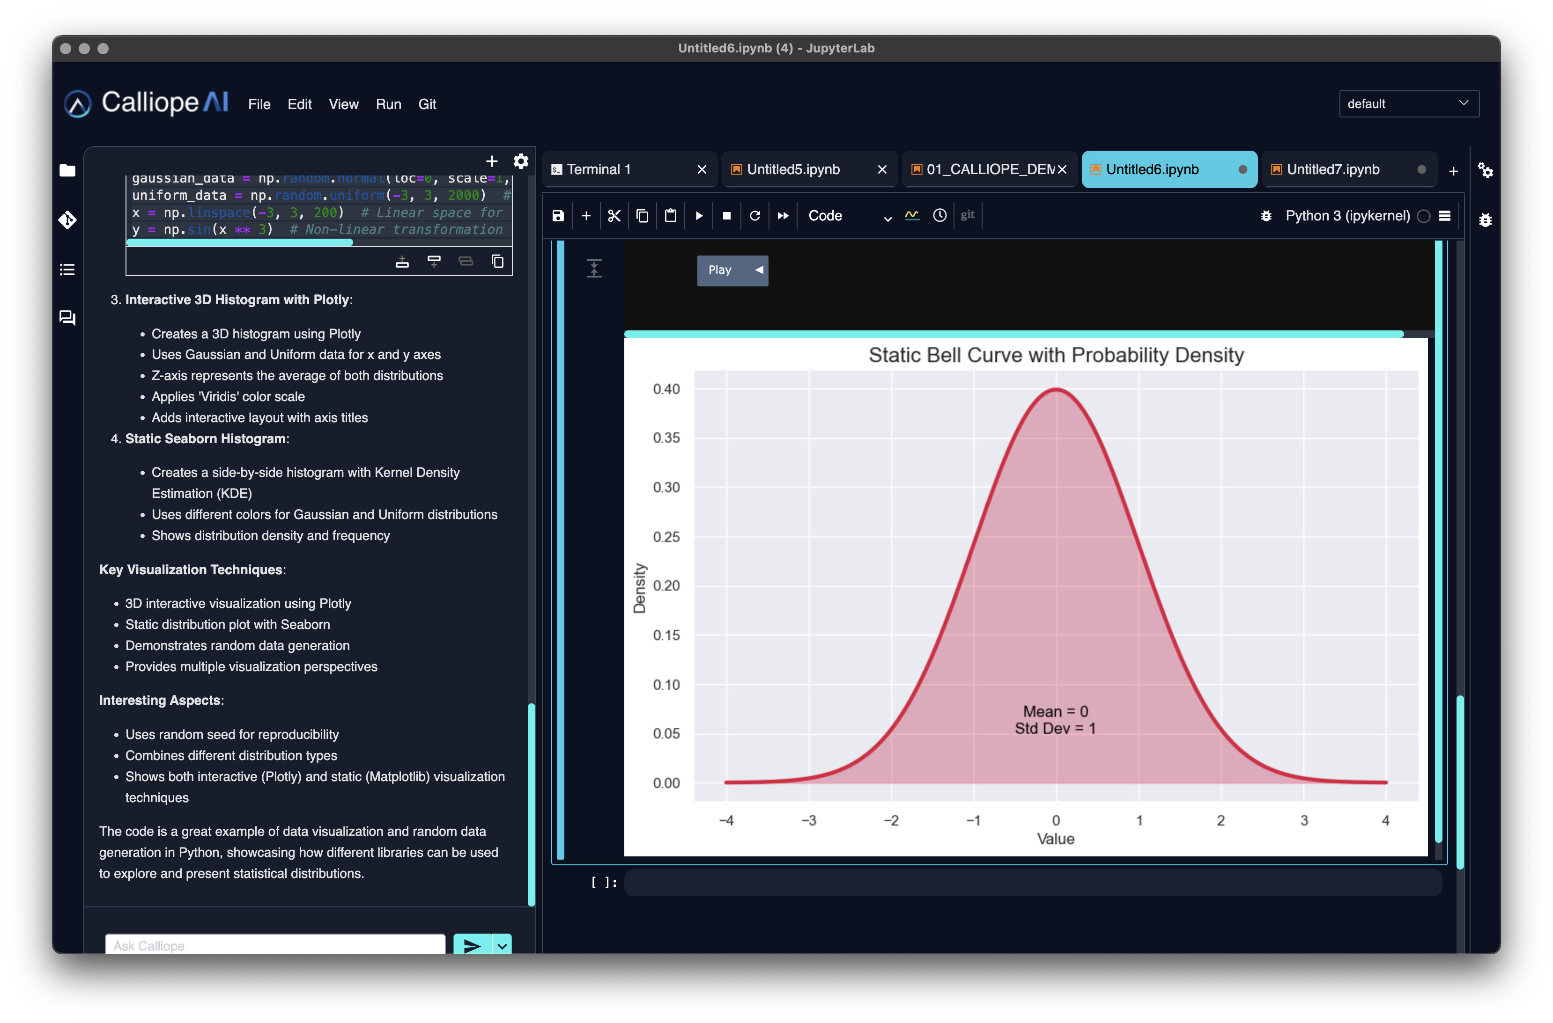Open the send options arrow next to send
1553x1023 pixels.
(502, 945)
